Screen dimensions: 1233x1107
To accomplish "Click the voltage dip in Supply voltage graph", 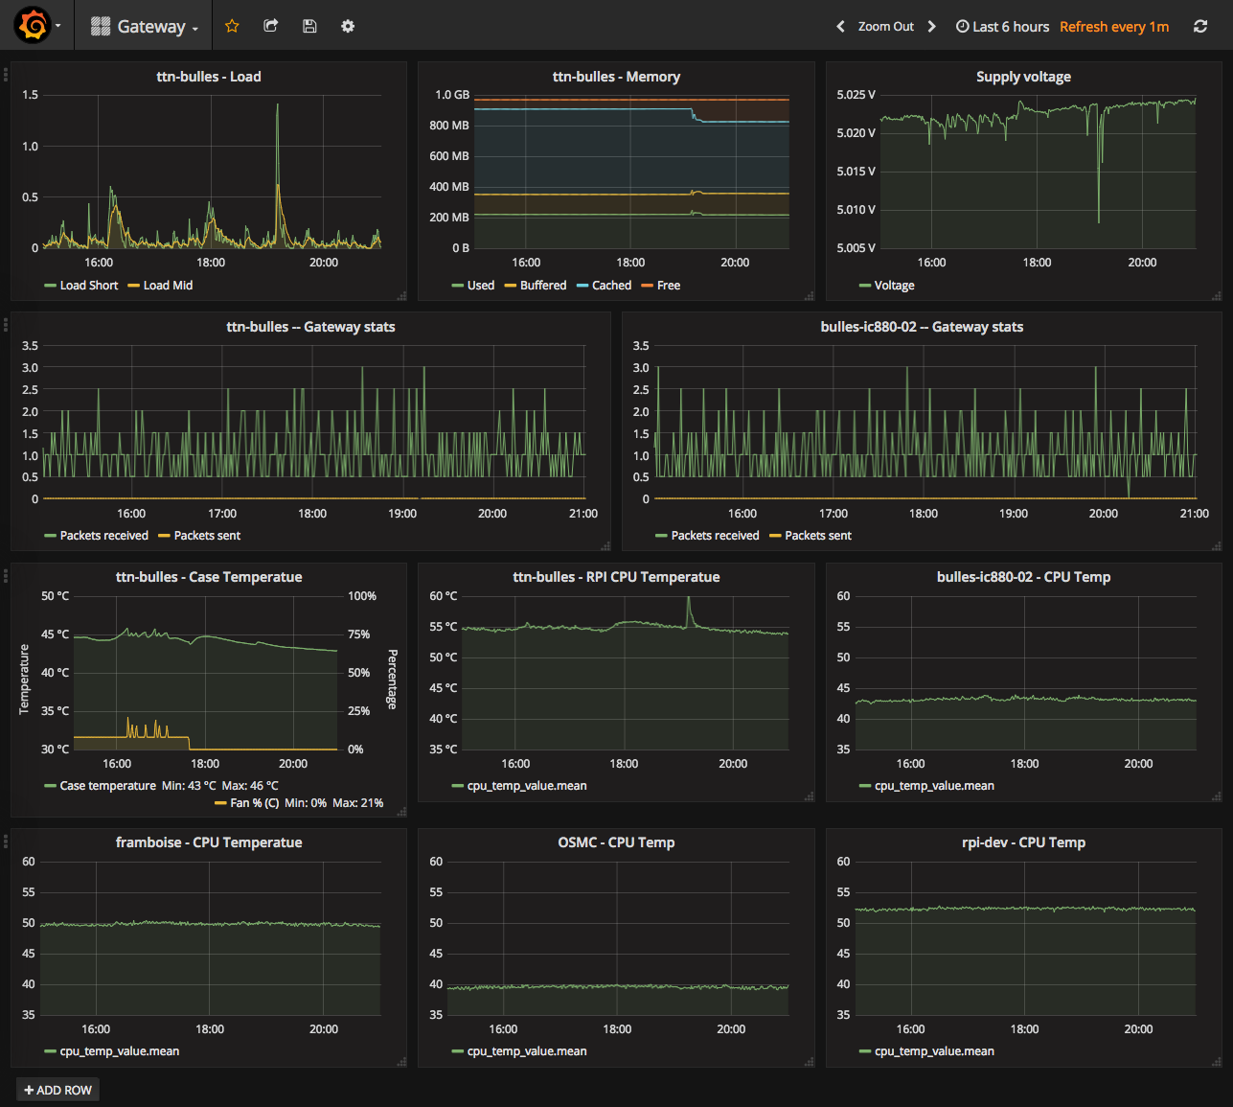I will [x=1099, y=221].
